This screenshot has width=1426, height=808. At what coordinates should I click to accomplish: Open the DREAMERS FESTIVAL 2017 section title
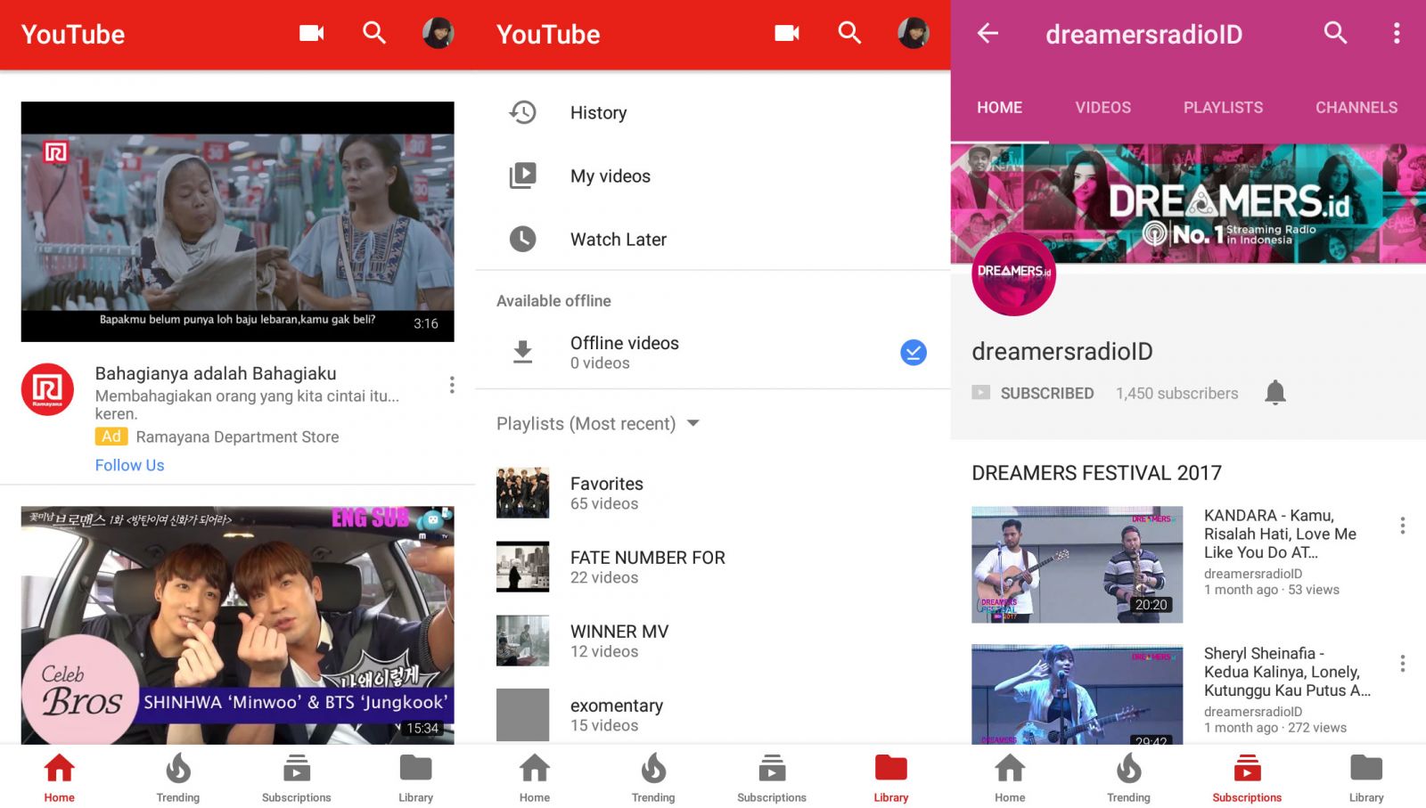click(1096, 473)
